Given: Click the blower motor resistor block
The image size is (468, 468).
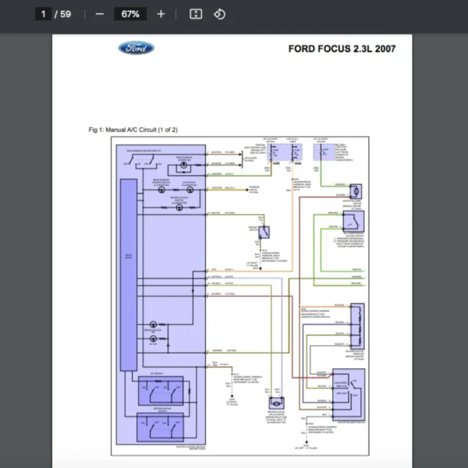Looking at the screenshot, I should tap(357, 326).
